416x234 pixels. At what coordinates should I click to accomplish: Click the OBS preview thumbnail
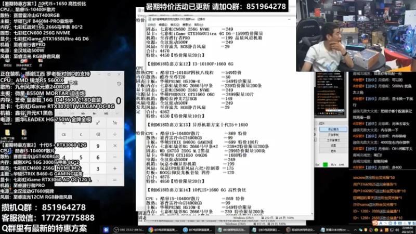point(330,94)
